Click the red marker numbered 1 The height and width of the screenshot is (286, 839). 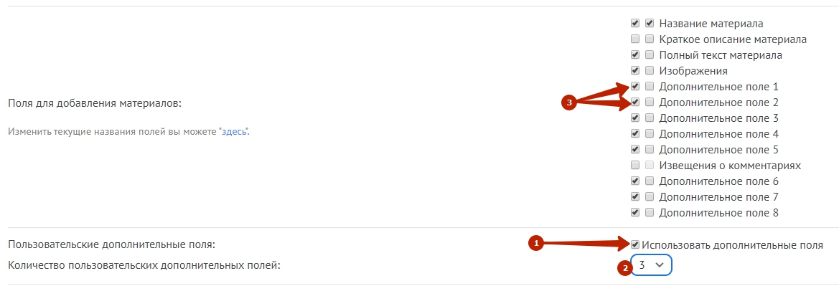[x=535, y=244]
